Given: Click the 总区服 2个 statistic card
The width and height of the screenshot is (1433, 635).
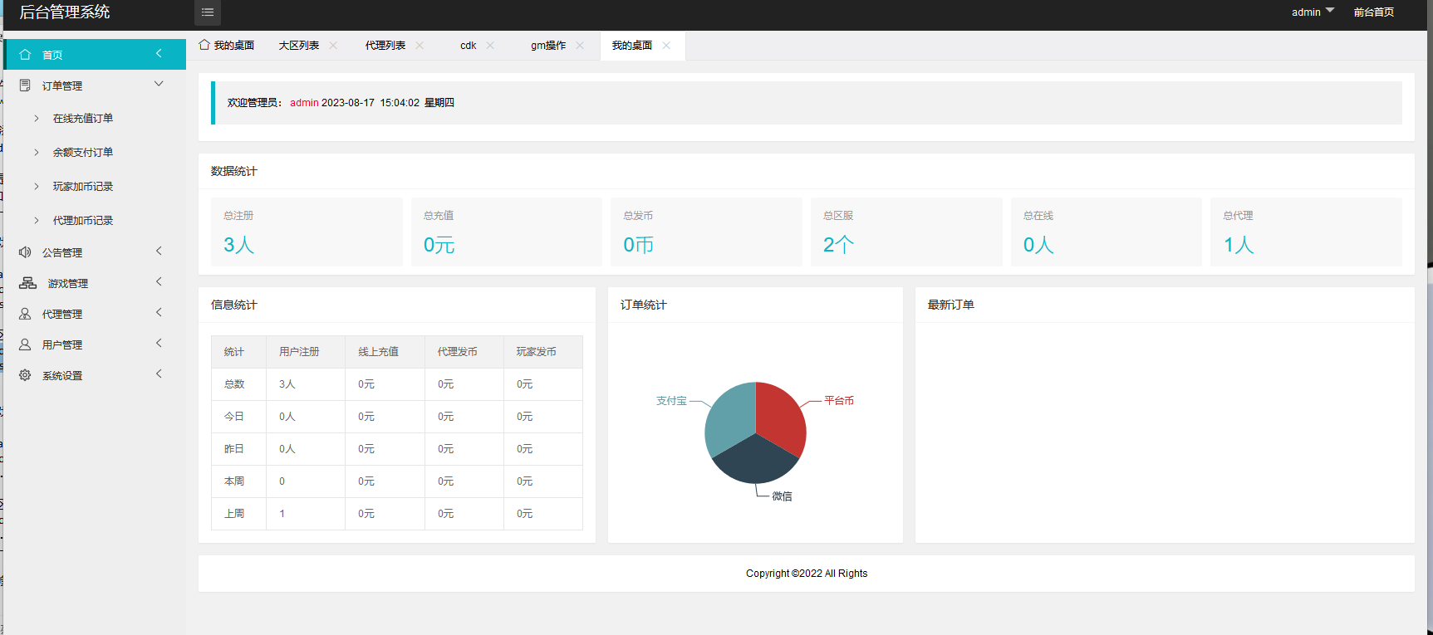Looking at the screenshot, I should tap(906, 232).
